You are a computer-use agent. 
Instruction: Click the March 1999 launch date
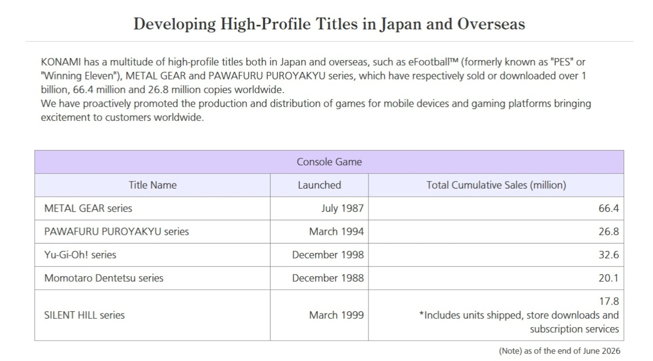(x=337, y=315)
